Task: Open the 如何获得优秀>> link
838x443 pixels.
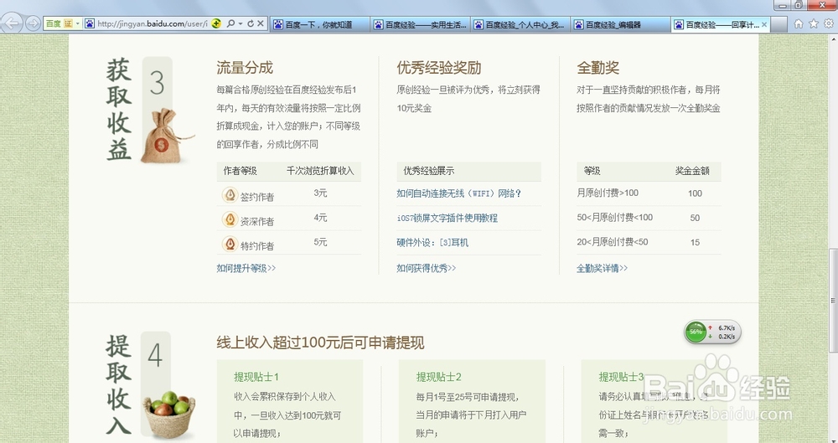Action: coord(427,268)
